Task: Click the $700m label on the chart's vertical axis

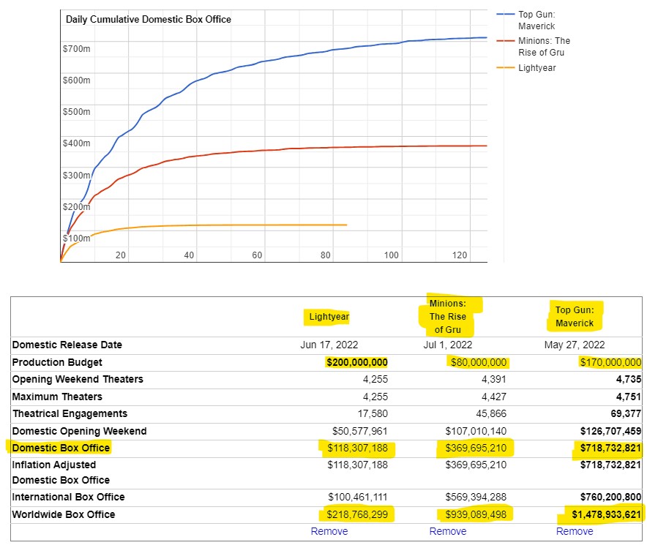Action: (x=76, y=48)
